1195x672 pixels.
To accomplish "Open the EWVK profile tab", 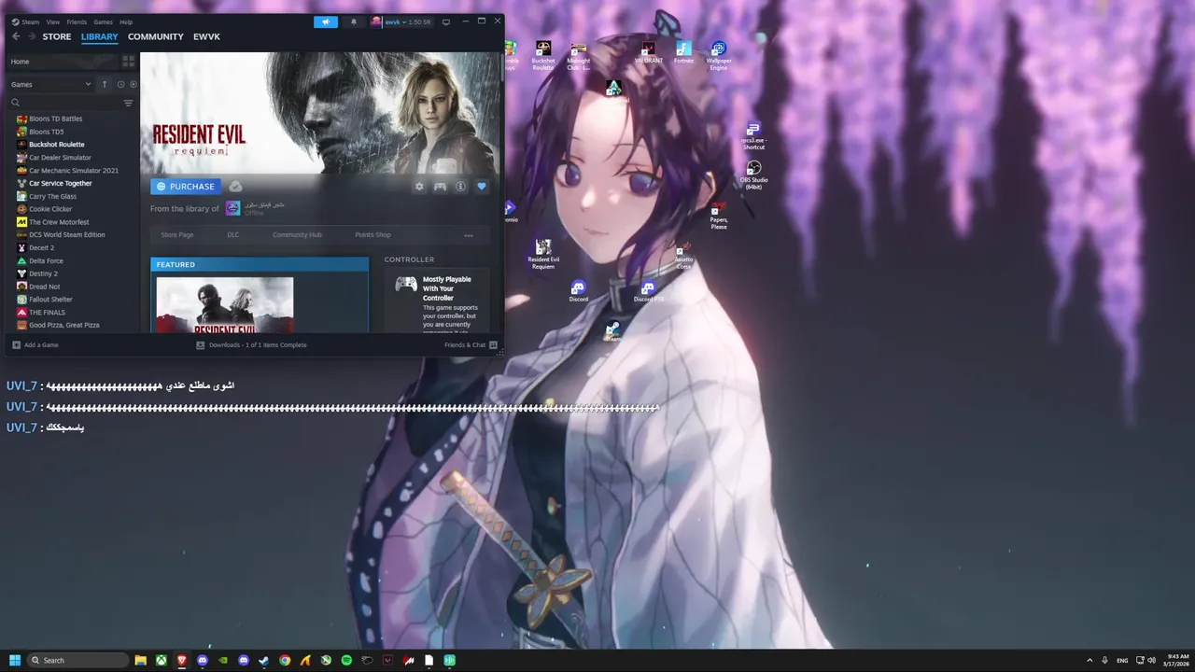I will pyautogui.click(x=206, y=36).
